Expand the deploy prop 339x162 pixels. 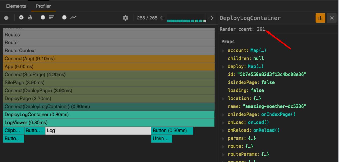pyautogui.click(x=223, y=66)
